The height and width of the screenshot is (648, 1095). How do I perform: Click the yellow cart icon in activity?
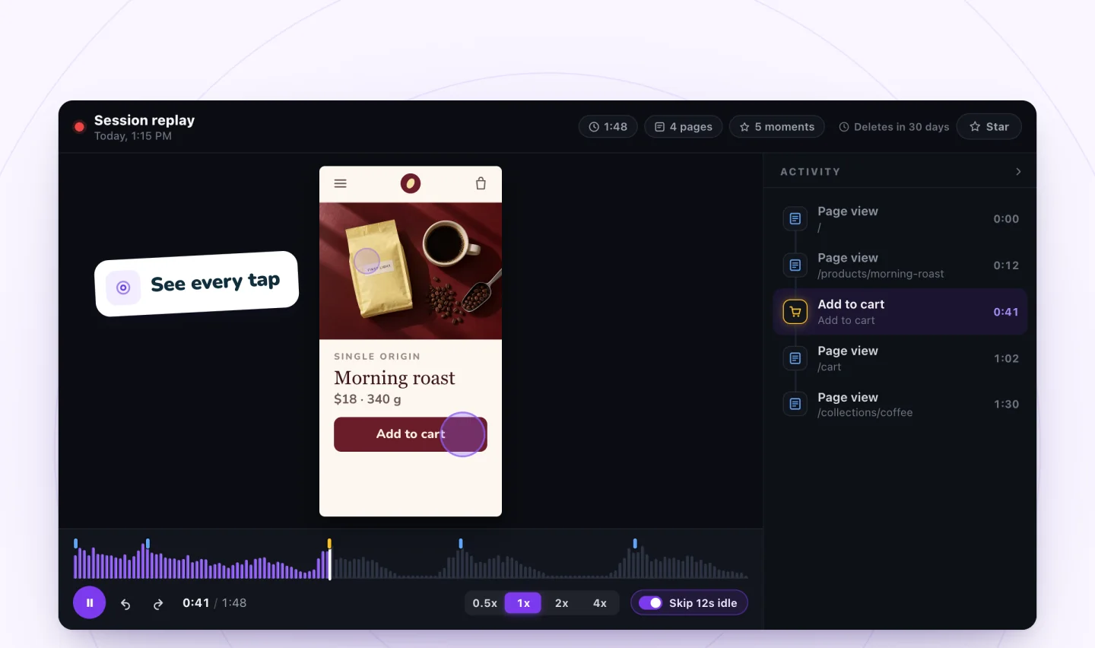click(x=795, y=312)
